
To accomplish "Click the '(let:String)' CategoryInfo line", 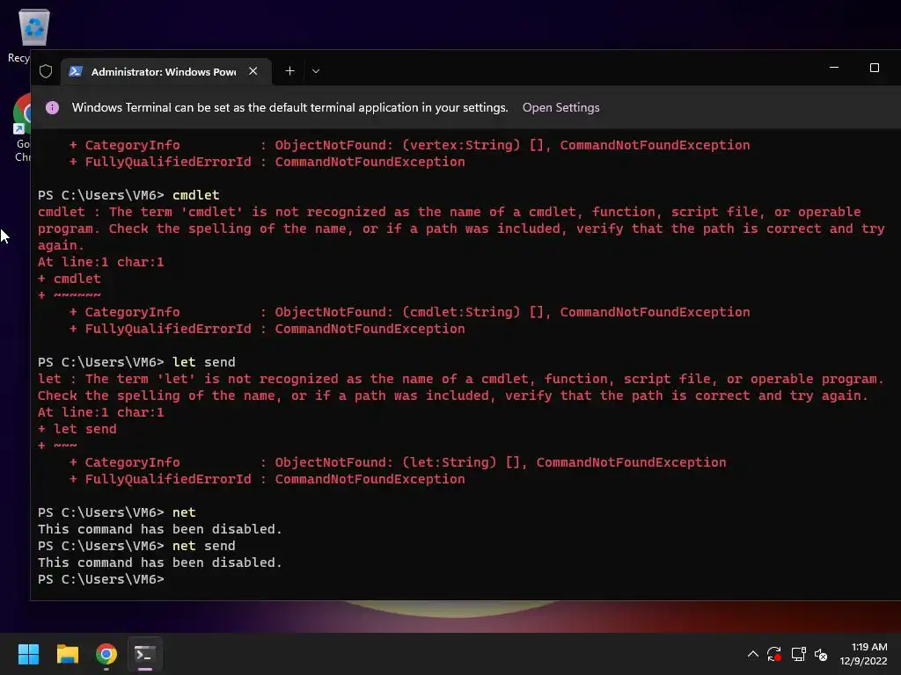I will pyautogui.click(x=398, y=462).
